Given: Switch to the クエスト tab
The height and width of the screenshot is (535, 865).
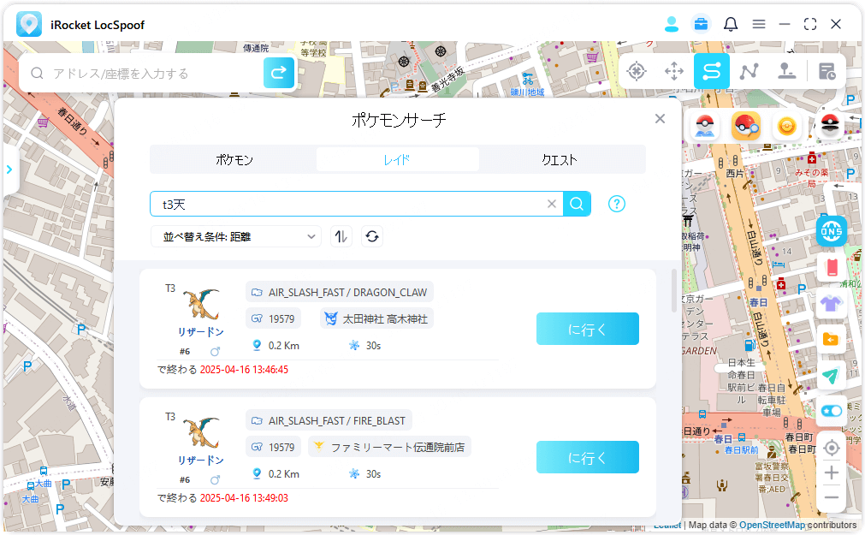Looking at the screenshot, I should tap(560, 159).
